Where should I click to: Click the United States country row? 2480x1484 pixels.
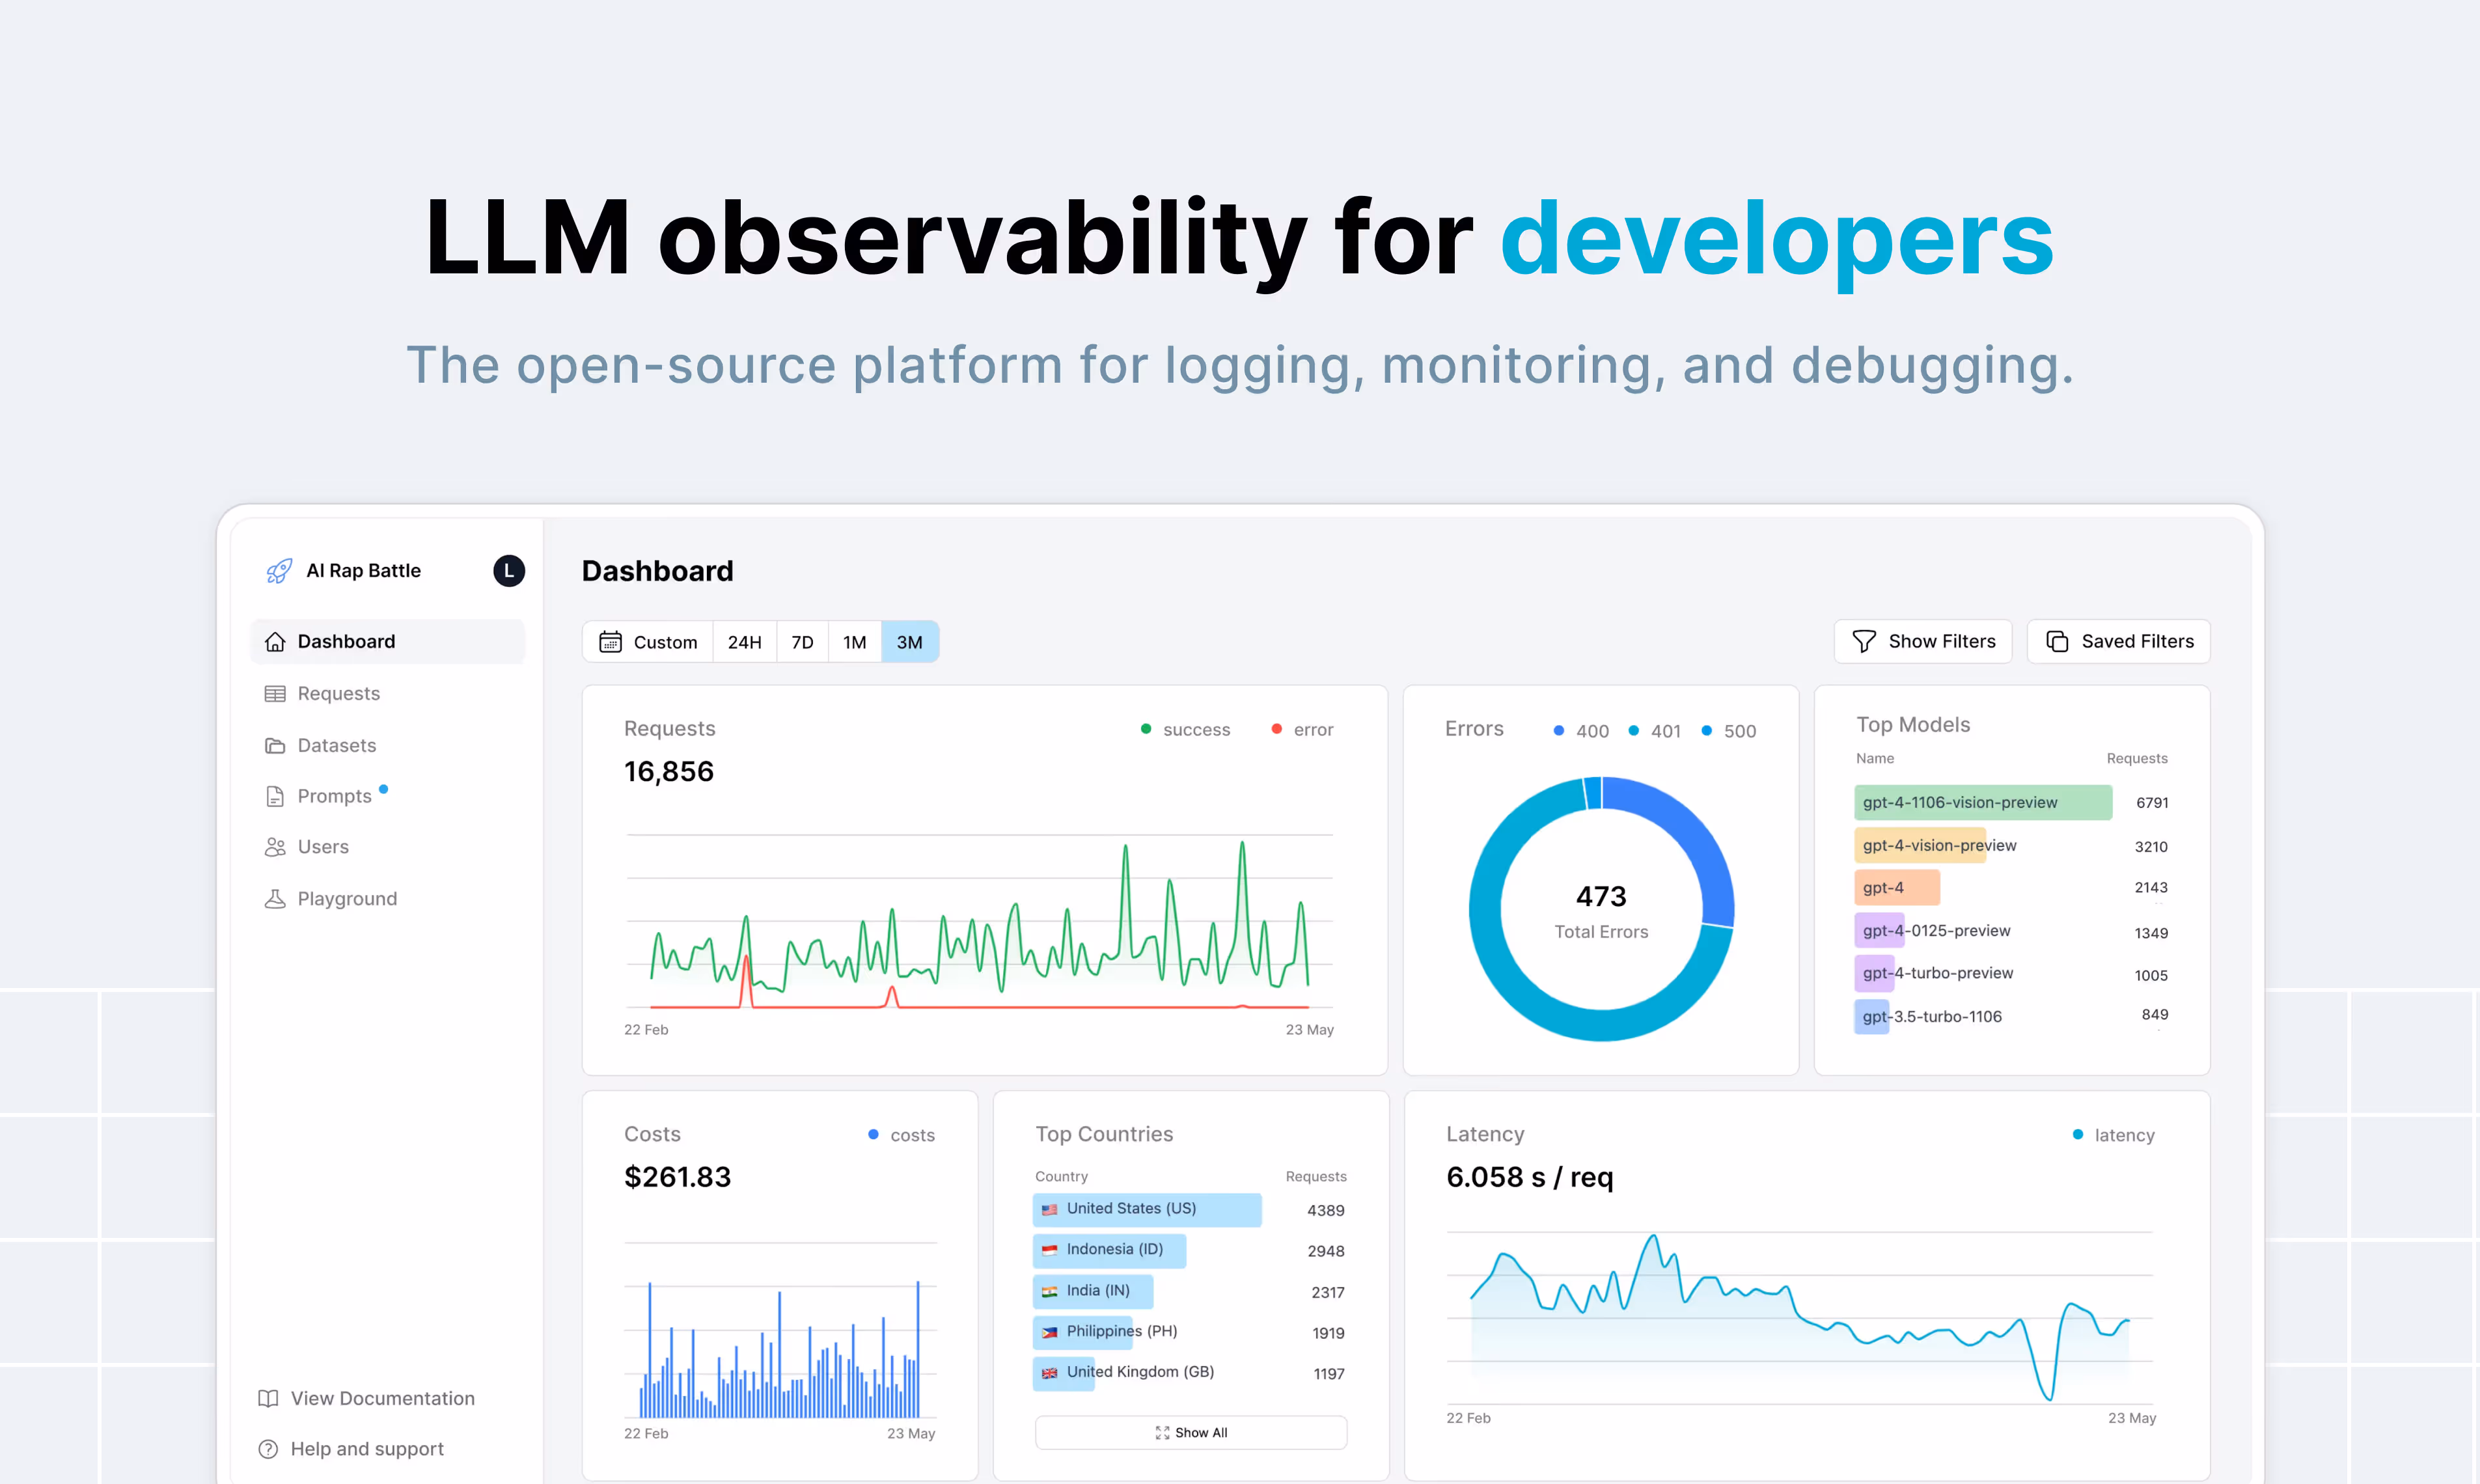(1146, 1209)
